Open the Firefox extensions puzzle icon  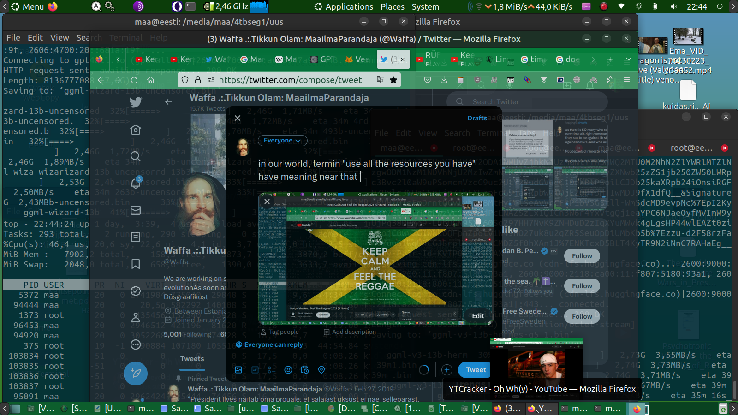611,80
